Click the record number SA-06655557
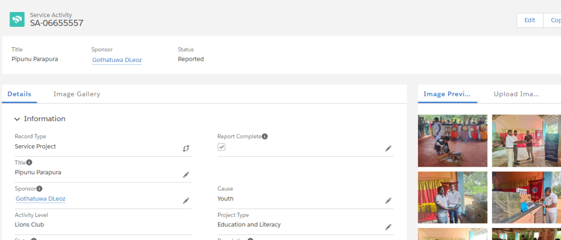 56,23
